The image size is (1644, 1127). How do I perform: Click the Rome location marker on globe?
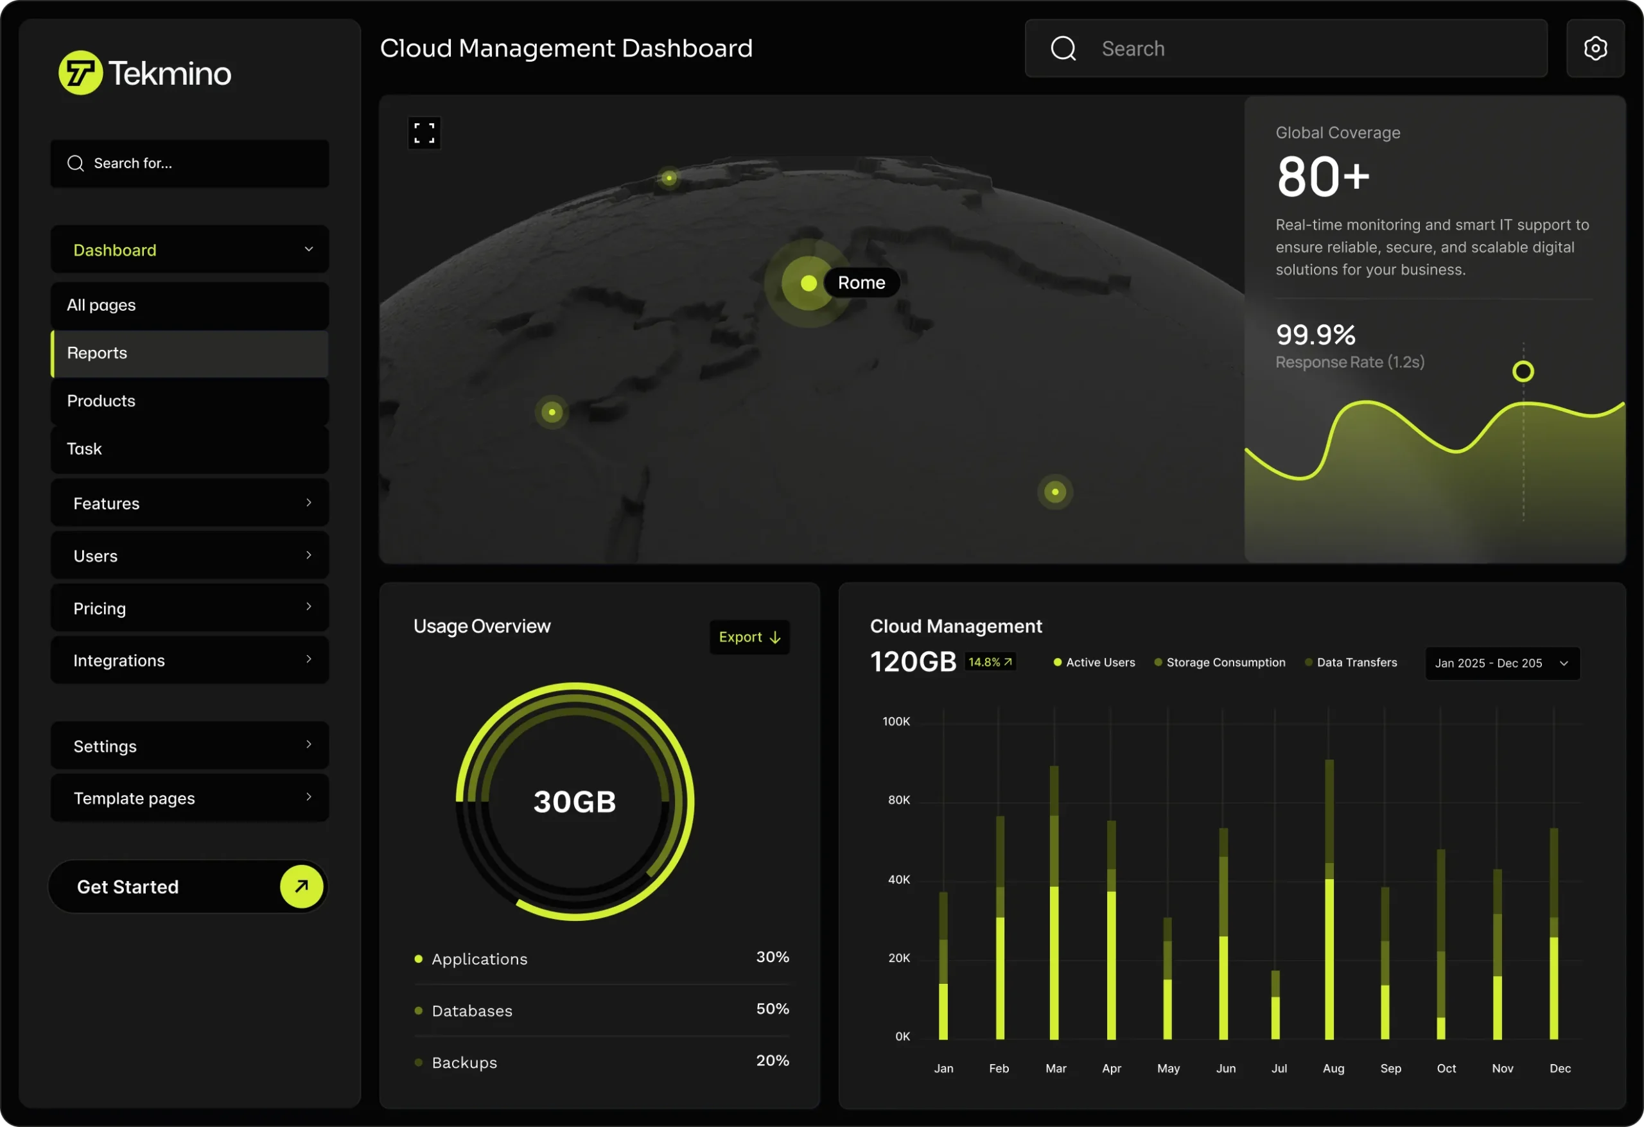[809, 283]
